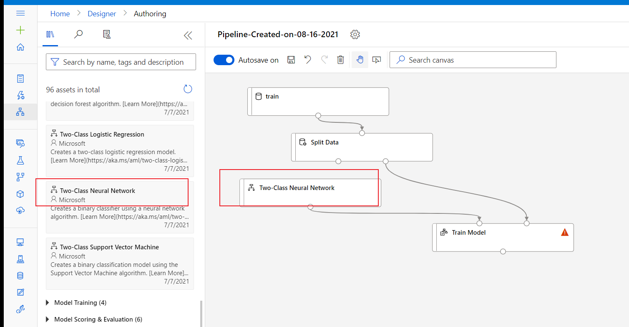This screenshot has width=629, height=327.
Task: Undo the last canvas action
Action: click(x=307, y=60)
